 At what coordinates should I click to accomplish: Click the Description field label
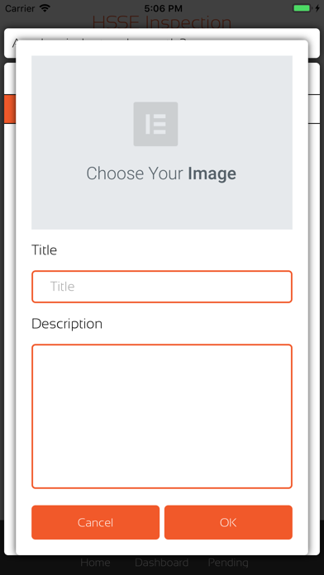click(67, 324)
